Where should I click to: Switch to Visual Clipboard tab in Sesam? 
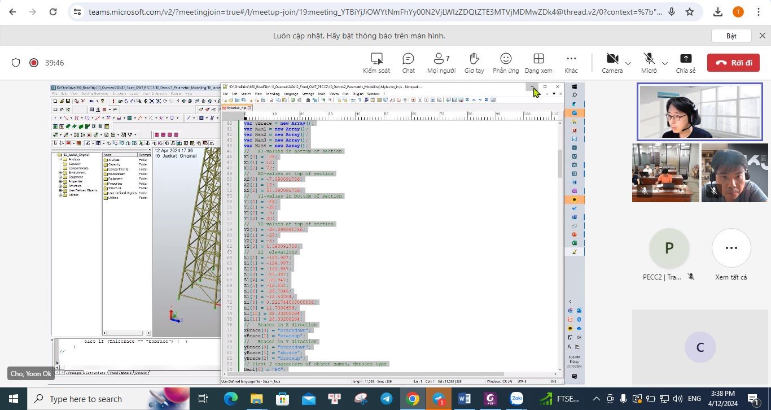point(120,373)
